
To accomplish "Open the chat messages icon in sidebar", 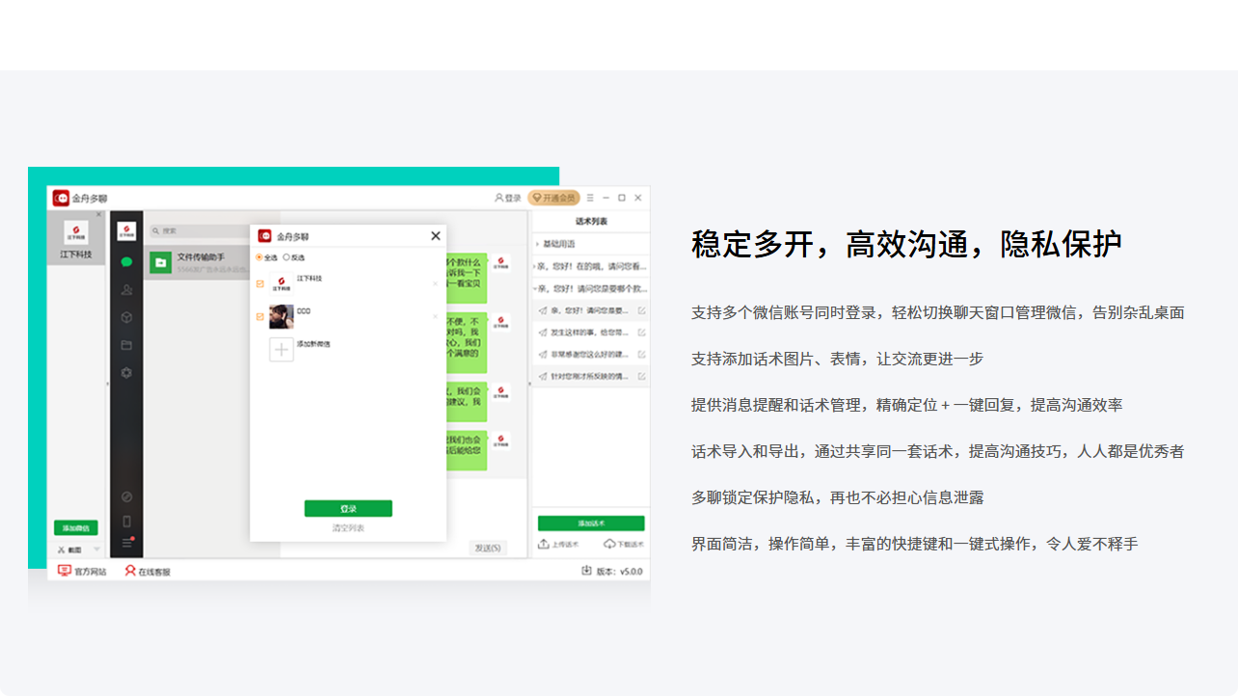I will point(126,261).
